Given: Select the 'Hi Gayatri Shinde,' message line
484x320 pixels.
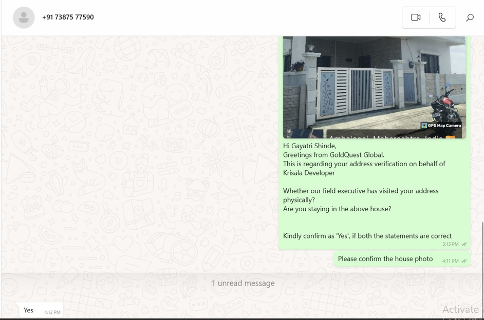Looking at the screenshot, I should pyautogui.click(x=310, y=146).
